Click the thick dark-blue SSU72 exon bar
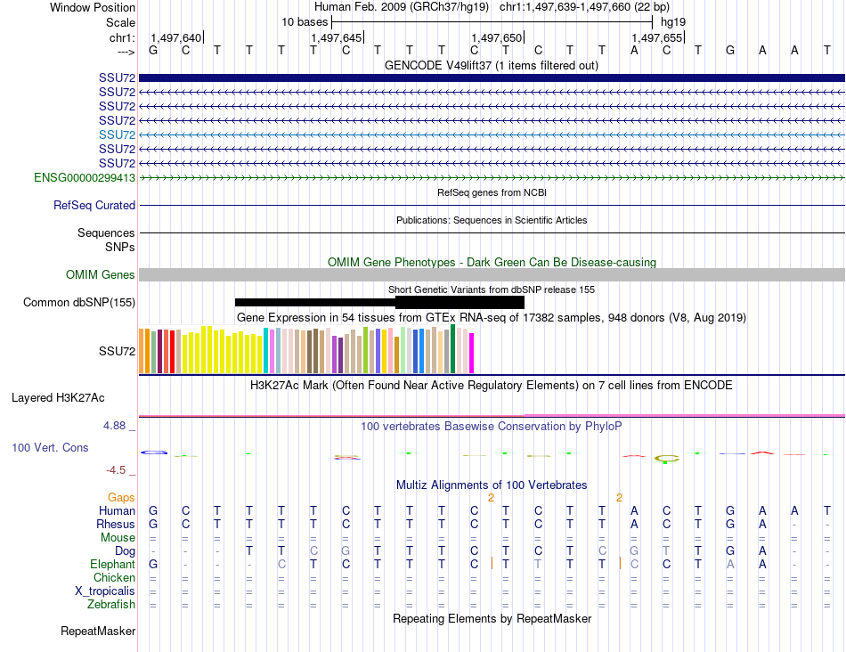Viewport: 846px width, 652px height. (x=491, y=78)
